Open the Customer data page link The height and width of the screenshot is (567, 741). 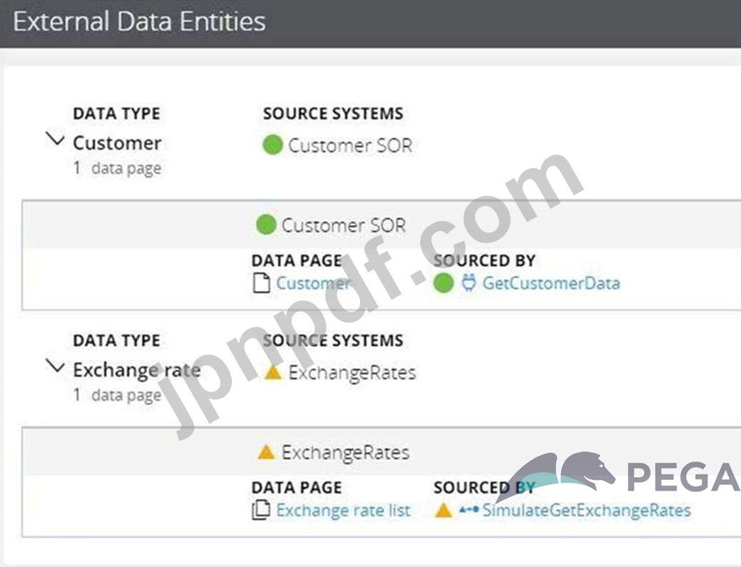tap(313, 283)
